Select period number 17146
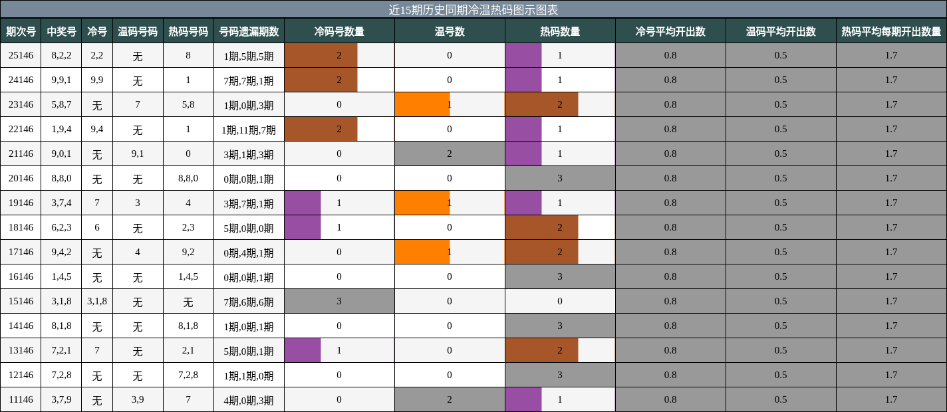This screenshot has height=412, width=947. pos(21,252)
